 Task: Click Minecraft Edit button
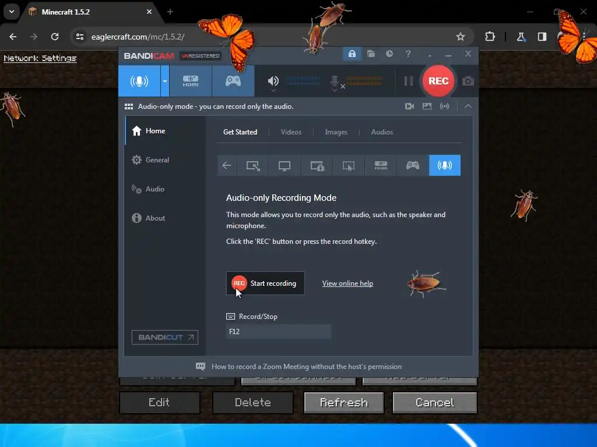(x=160, y=403)
